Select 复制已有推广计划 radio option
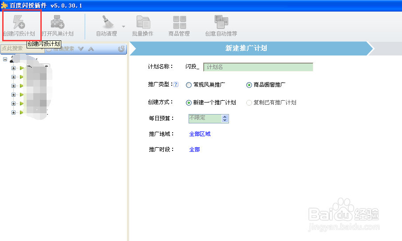The width and height of the screenshot is (402, 241). [x=249, y=103]
